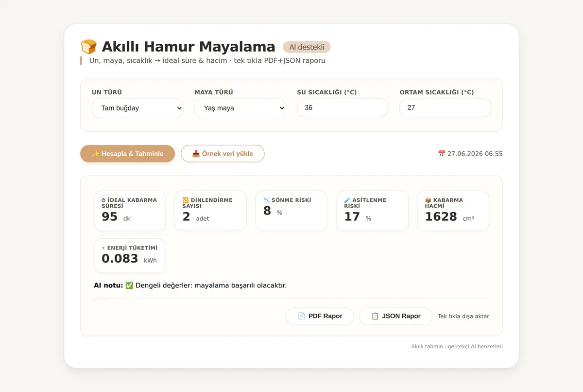Click the subtitle starting 'Un, maya, sıcaklık'
583x392 pixels.
coord(207,61)
